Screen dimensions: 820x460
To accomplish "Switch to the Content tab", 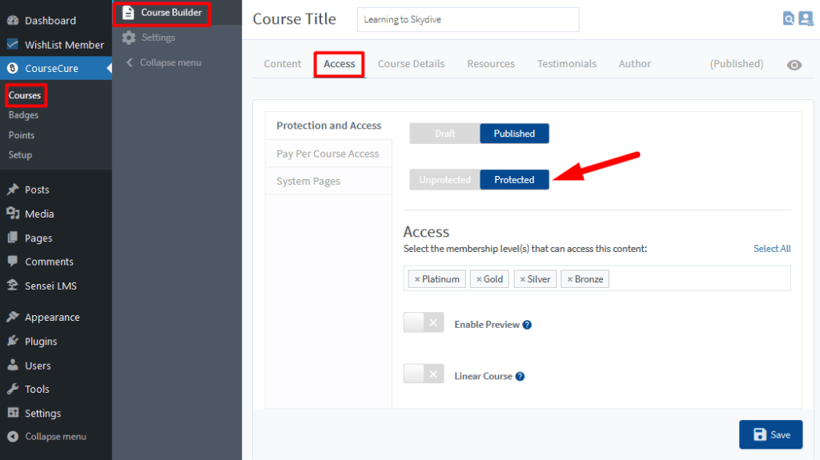I will (x=283, y=64).
